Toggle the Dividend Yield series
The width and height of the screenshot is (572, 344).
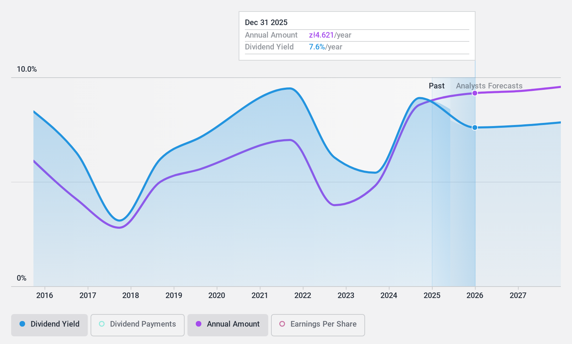point(49,325)
